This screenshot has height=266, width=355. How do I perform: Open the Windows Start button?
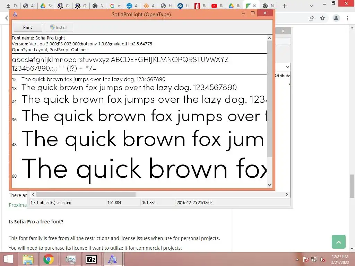click(x=8, y=259)
